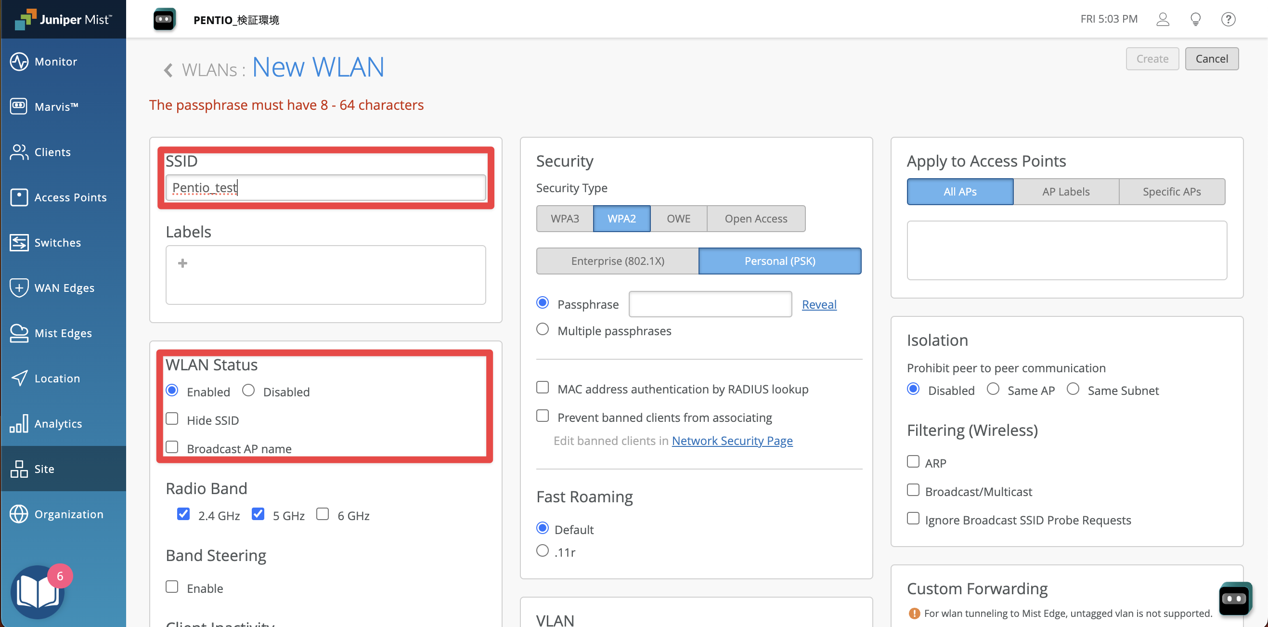Click Reveal to show passphrase
This screenshot has width=1268, height=627.
click(819, 303)
